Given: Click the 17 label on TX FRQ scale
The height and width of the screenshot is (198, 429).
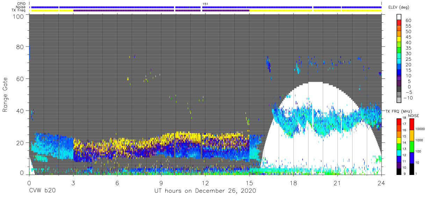Looking at the screenshot, I should [x=405, y=124].
